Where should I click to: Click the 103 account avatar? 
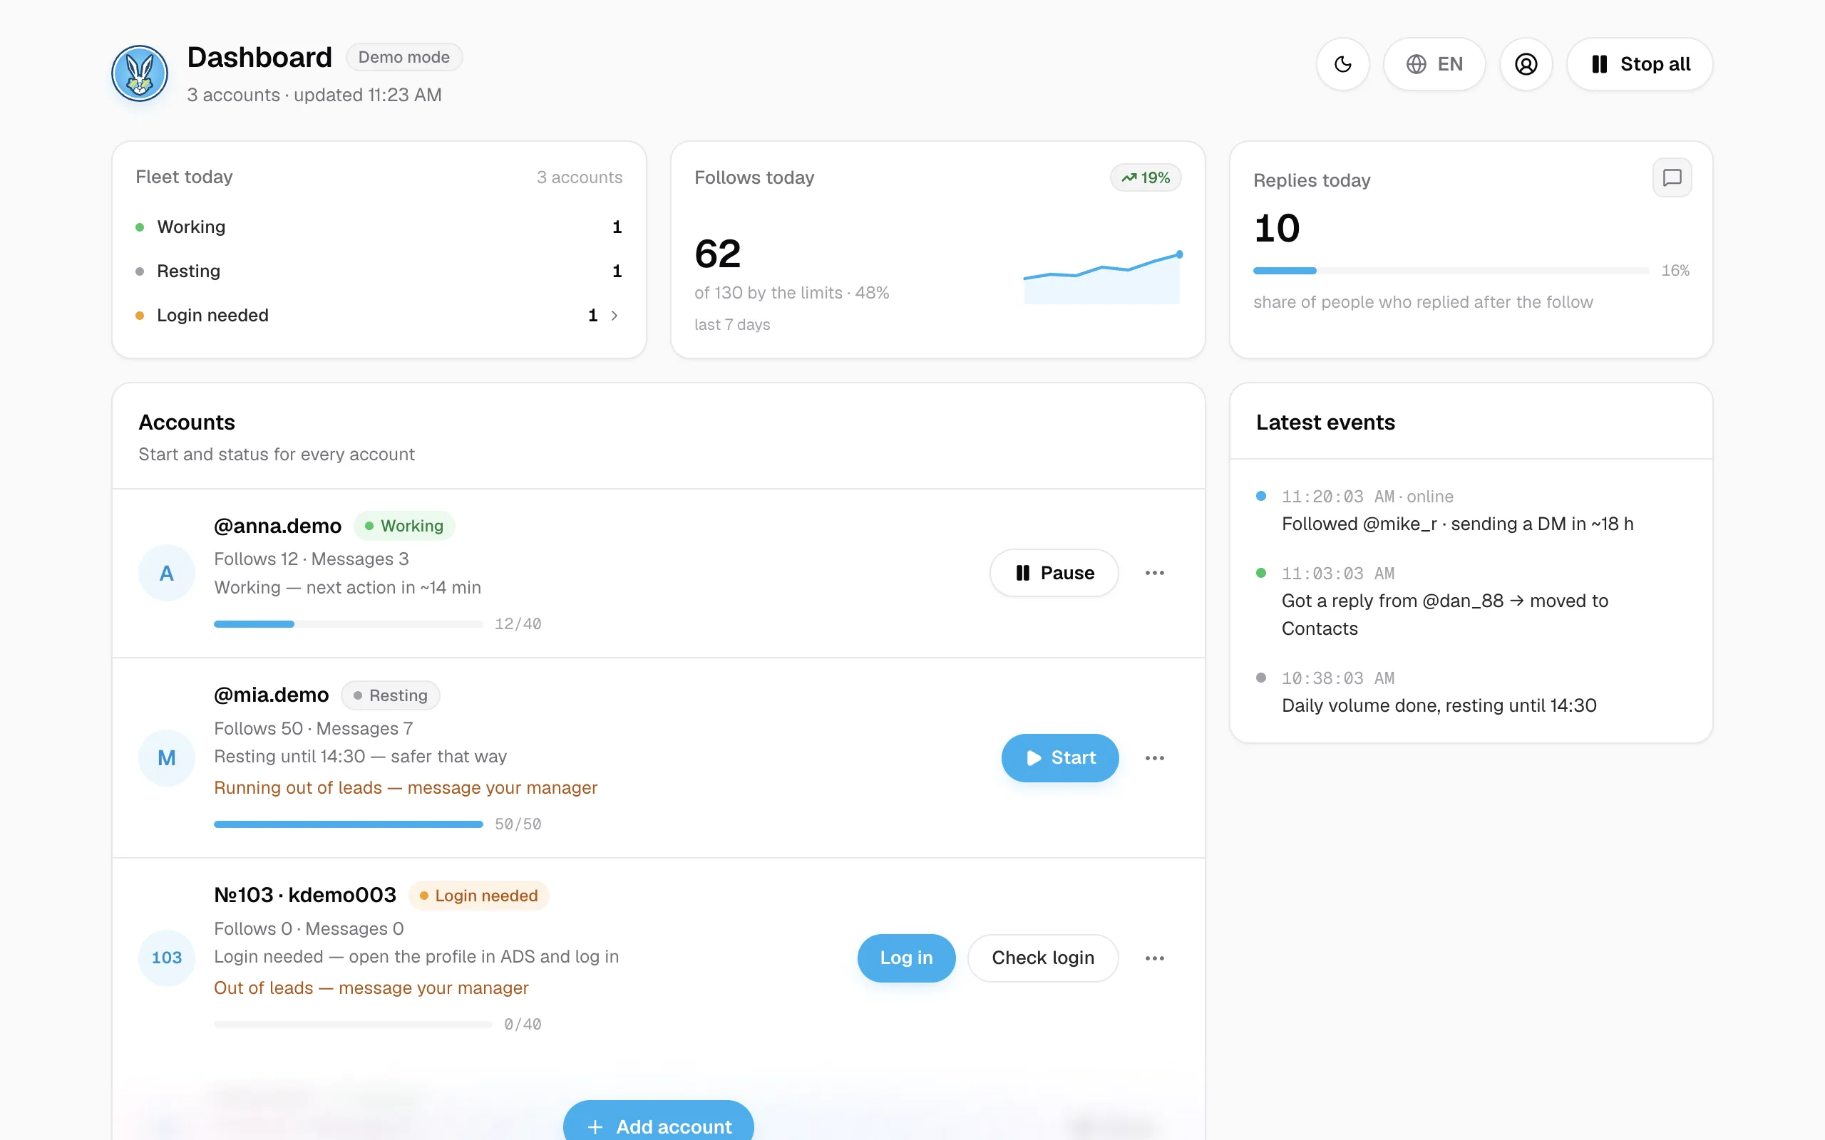[x=167, y=958]
